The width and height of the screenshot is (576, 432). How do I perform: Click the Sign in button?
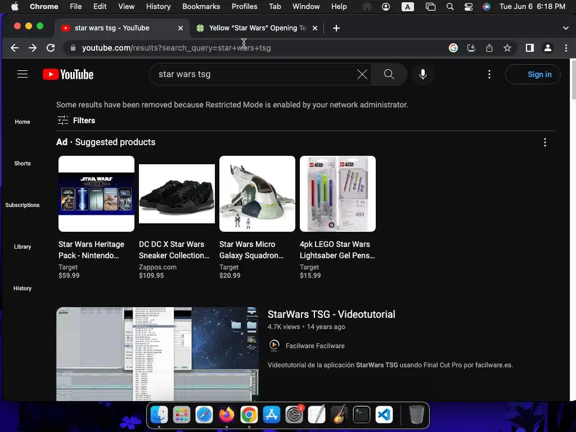[533, 74]
